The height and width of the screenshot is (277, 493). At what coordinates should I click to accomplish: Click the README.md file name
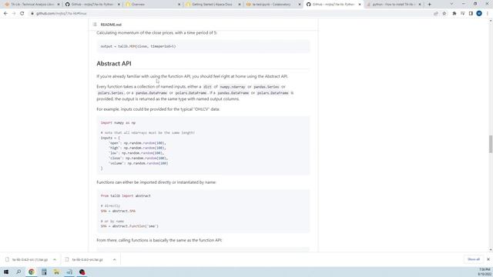coord(111,25)
